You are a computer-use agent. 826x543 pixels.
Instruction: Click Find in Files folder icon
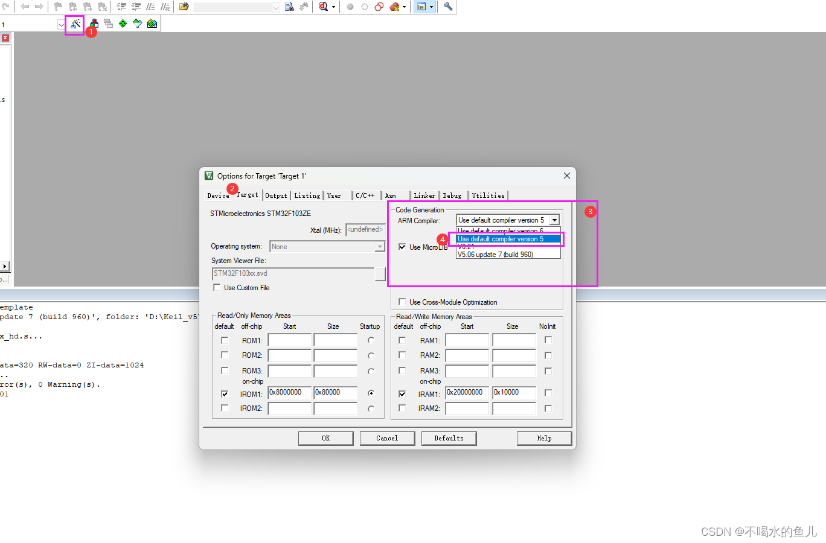coord(184,7)
